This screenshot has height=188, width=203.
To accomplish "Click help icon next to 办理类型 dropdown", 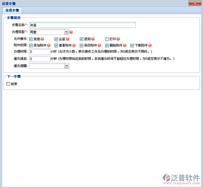I will coord(71,32).
